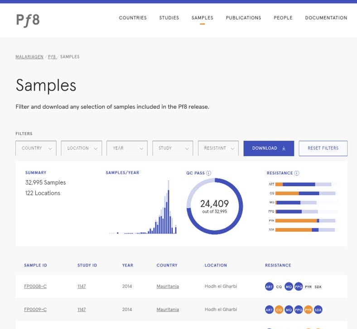Click SDX label in FP0008-C row
The height and width of the screenshot is (329, 357).
tap(318, 287)
